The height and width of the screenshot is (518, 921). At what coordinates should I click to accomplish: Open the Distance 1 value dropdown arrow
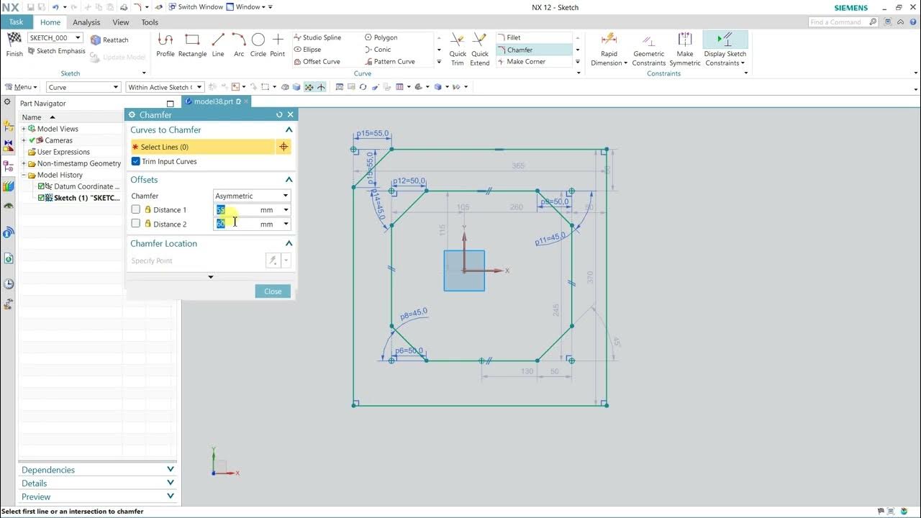click(x=286, y=210)
